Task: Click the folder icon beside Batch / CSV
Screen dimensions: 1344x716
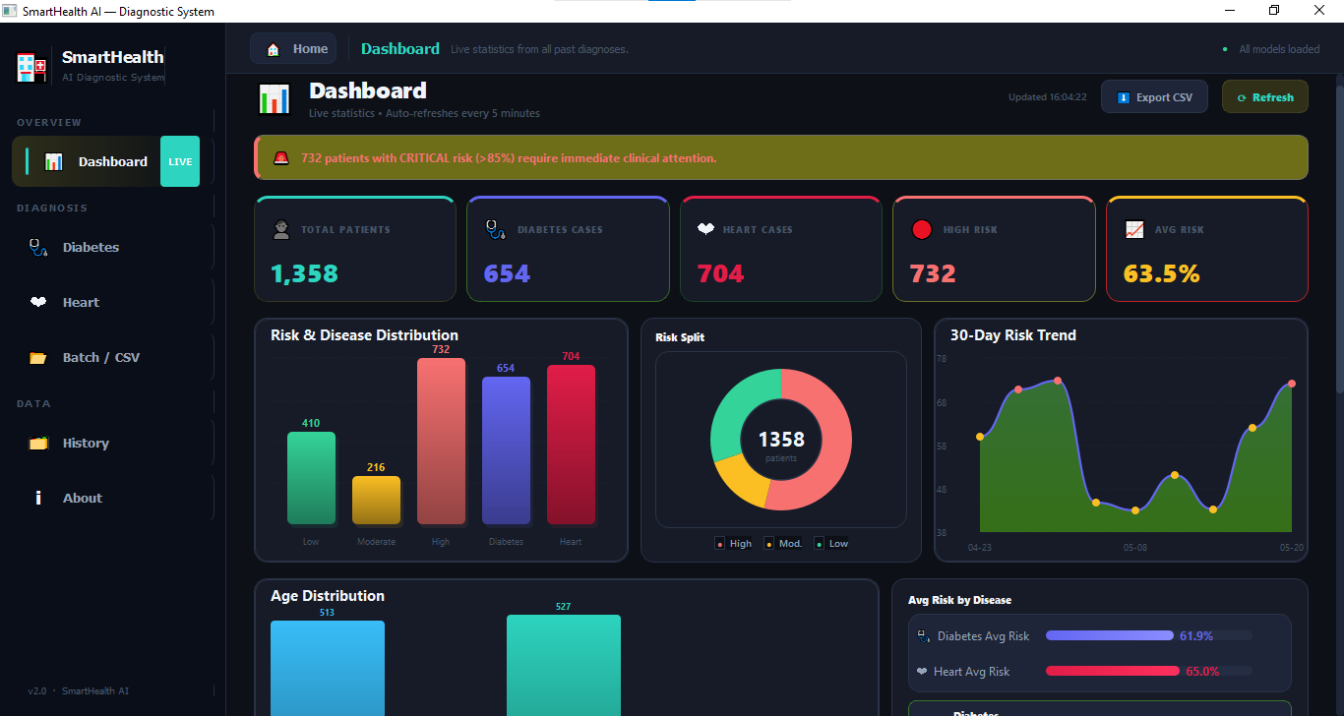Action: (x=38, y=358)
